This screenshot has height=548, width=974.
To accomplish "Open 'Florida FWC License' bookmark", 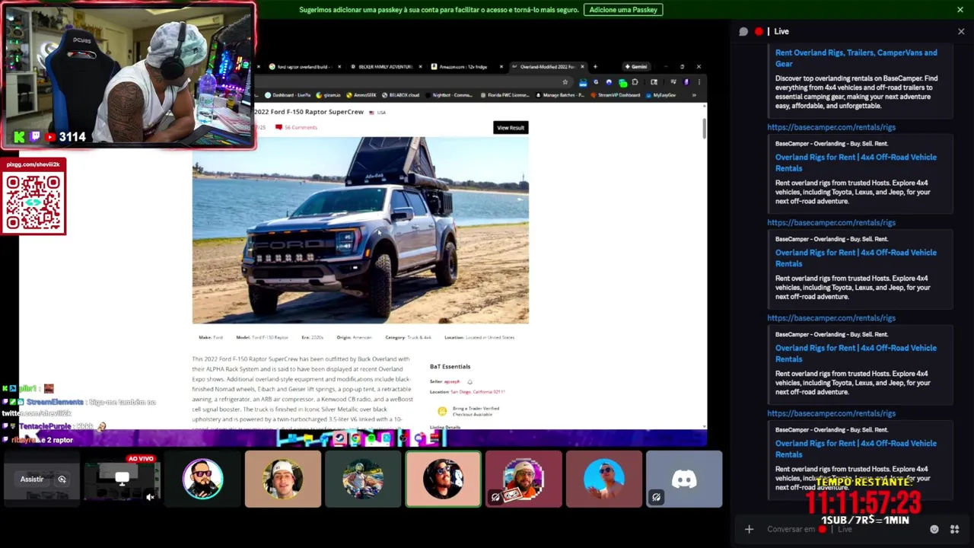I will (505, 95).
